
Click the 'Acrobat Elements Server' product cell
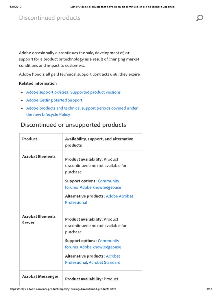(x=39, y=220)
